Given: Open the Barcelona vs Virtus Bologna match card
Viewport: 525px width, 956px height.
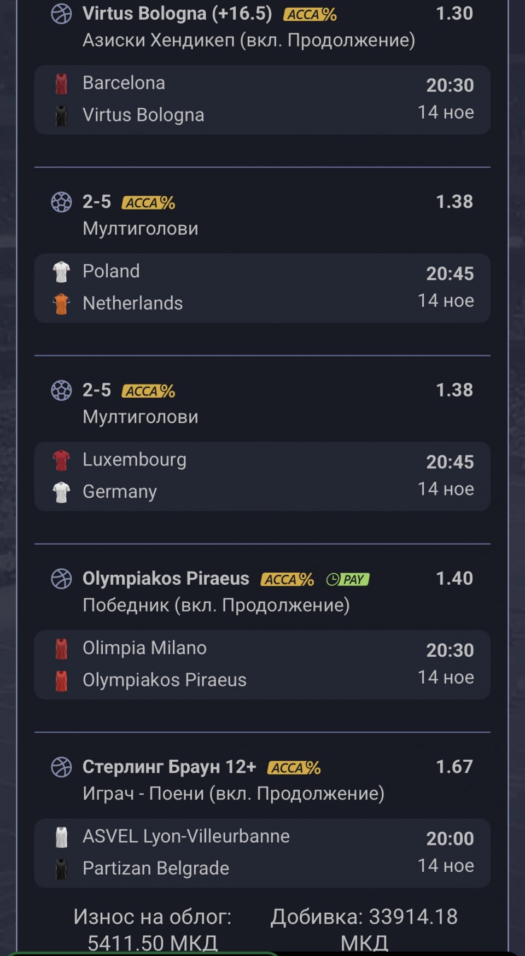Looking at the screenshot, I should tap(262, 100).
